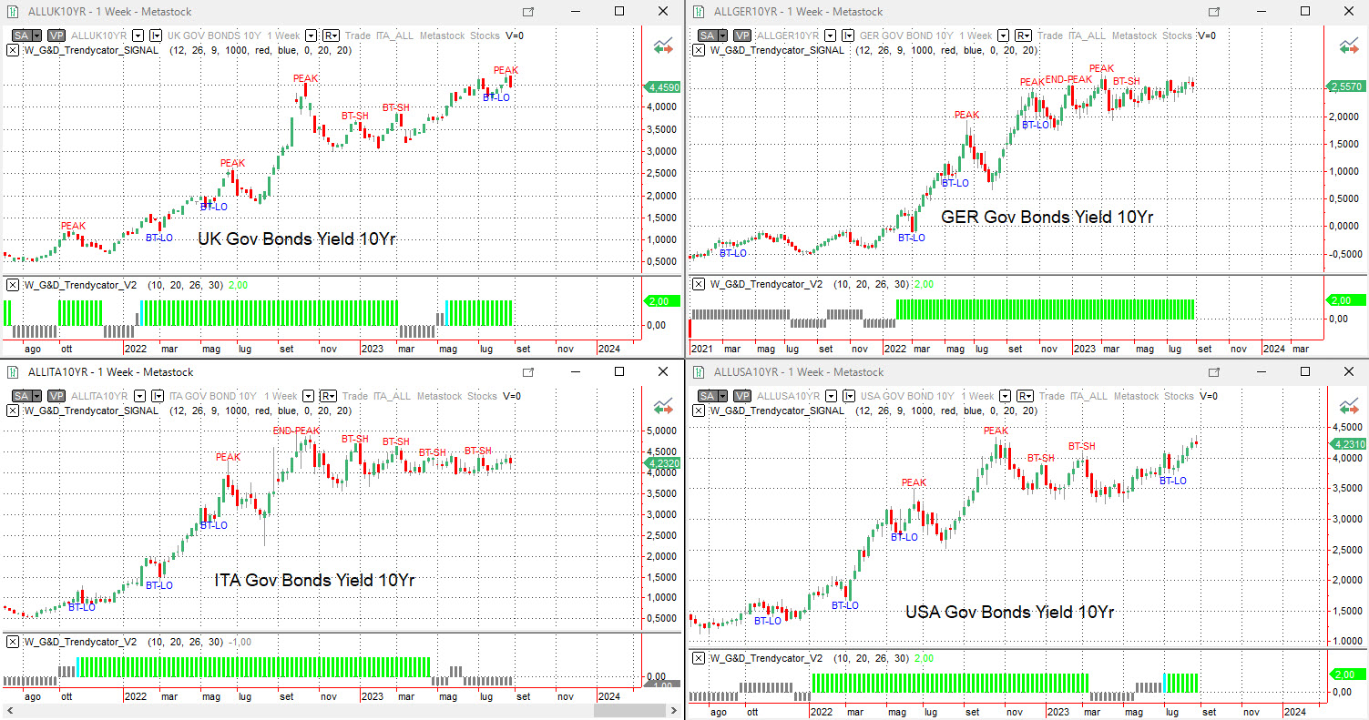Select the UK chart 4,4590 price label
This screenshot has height=720, width=1369.
[x=662, y=87]
